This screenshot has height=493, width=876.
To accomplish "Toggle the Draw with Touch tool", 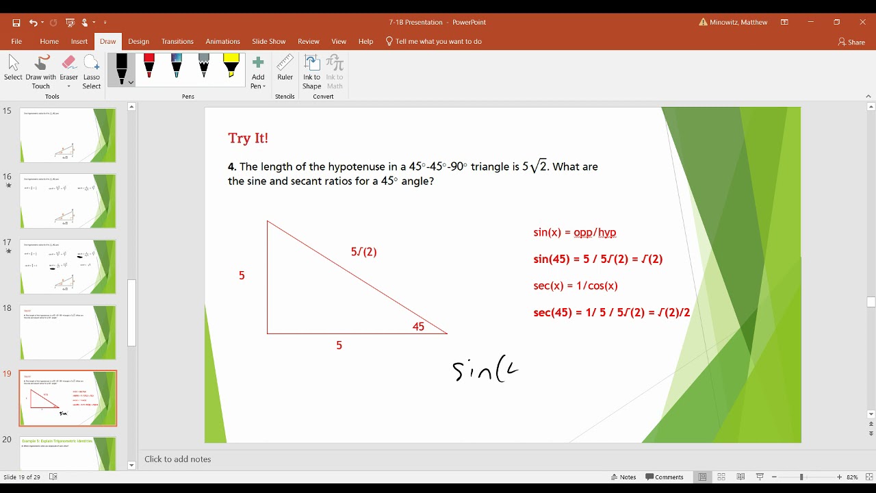I will click(x=41, y=72).
